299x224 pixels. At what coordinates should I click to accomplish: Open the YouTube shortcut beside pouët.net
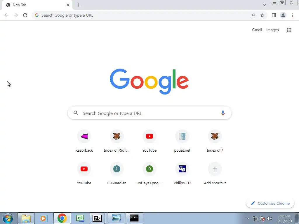pyautogui.click(x=149, y=141)
